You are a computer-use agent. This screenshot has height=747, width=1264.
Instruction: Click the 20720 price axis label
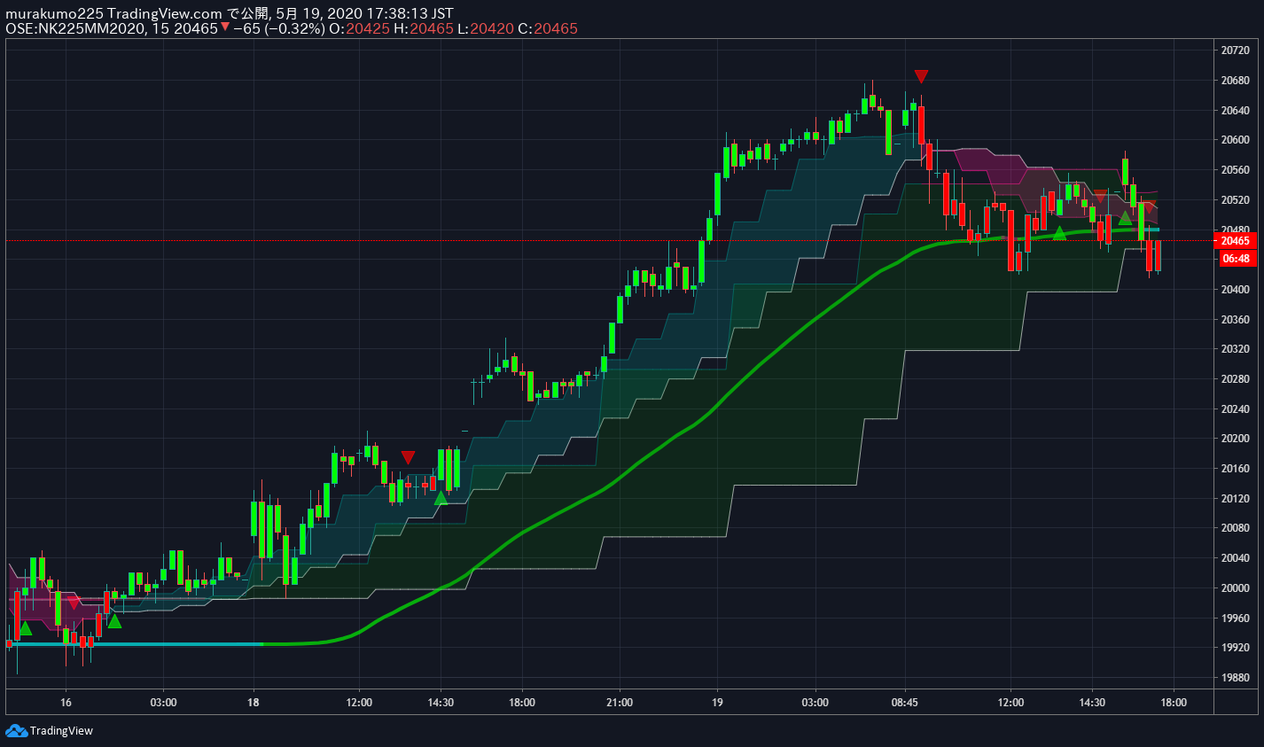tap(1236, 51)
